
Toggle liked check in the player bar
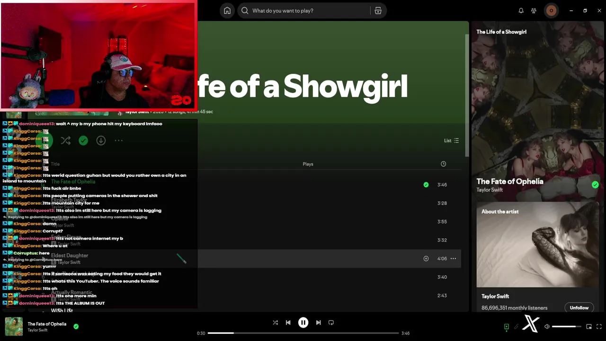(x=76, y=326)
